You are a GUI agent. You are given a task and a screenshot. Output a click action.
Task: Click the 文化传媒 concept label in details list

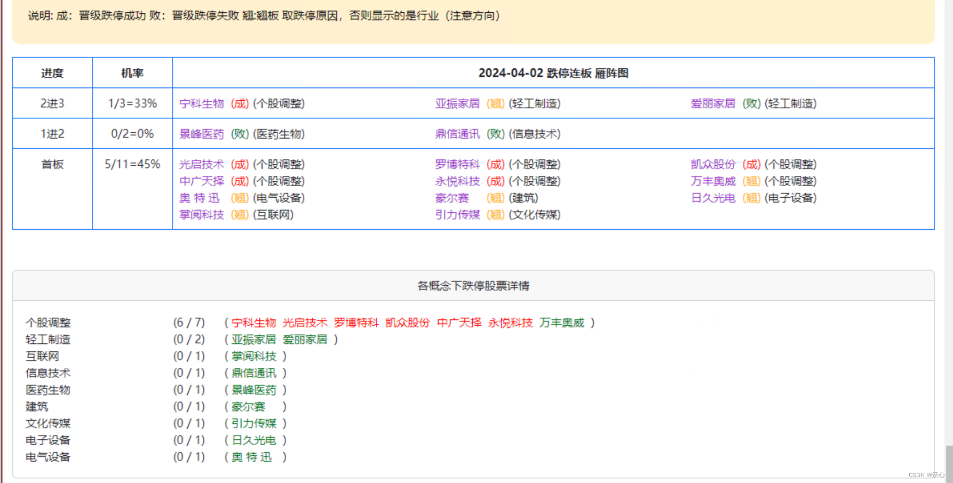point(48,423)
